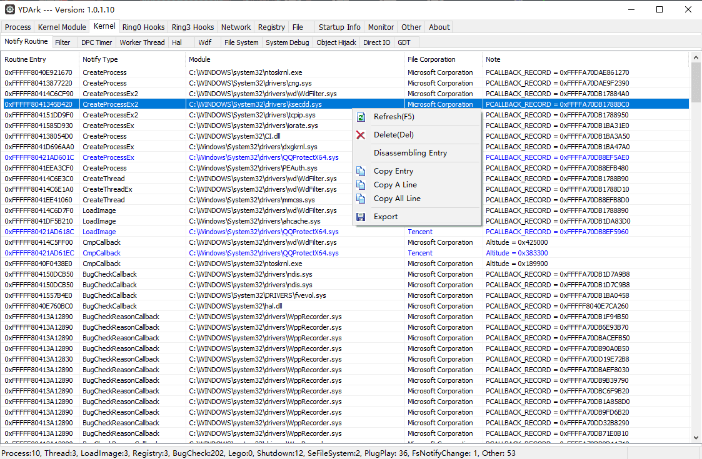Sort by Notify Type column header

point(133,59)
